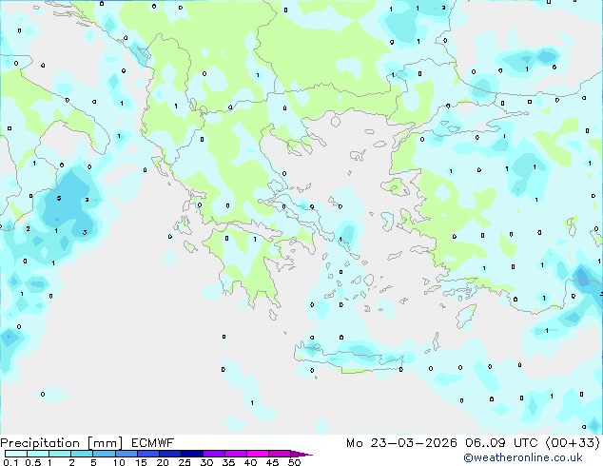This screenshot has width=603, height=466.
Task: Select the 15–20 mm legend swatch
Action: pos(147,454)
